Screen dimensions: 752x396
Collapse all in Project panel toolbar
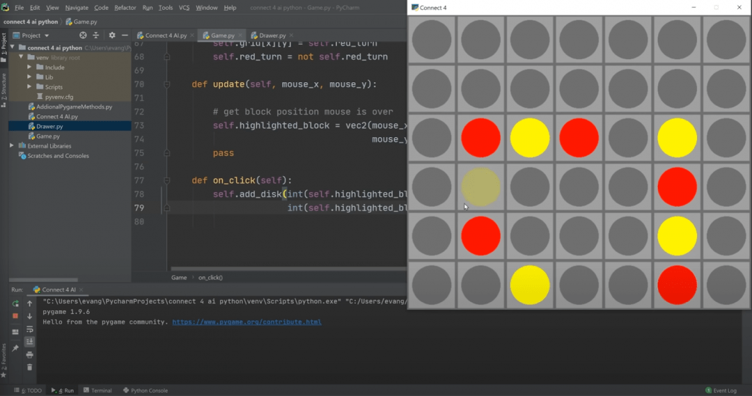[96, 35]
